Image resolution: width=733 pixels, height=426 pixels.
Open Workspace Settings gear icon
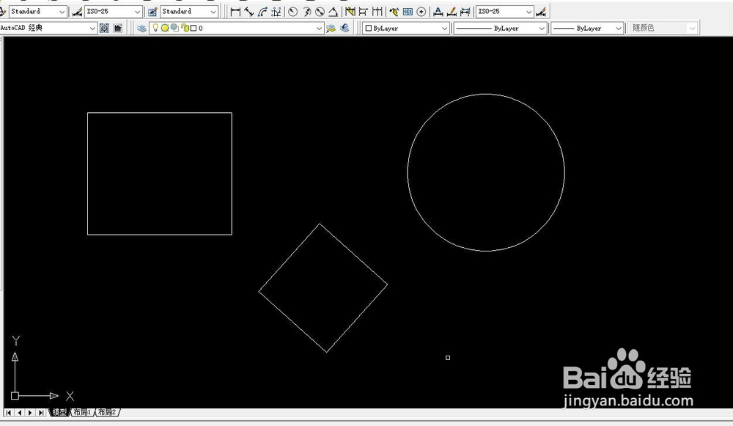point(104,28)
